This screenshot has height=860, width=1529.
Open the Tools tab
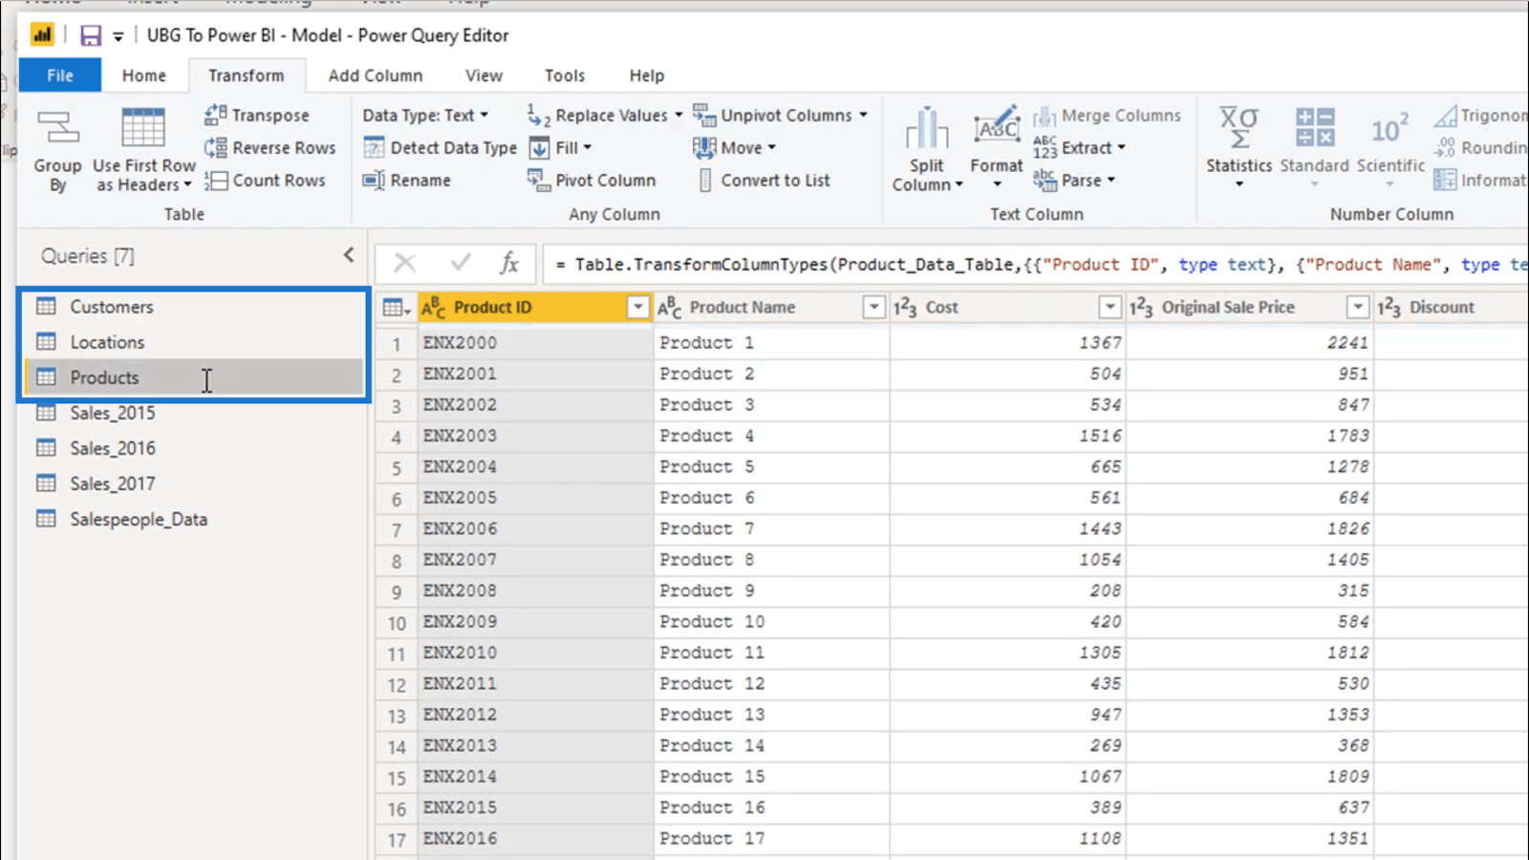pyautogui.click(x=565, y=75)
